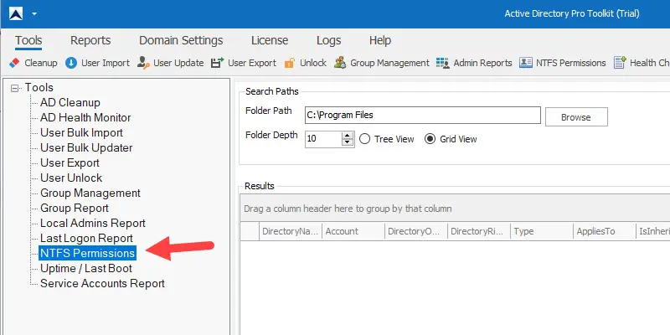This screenshot has width=670, height=335.
Task: Click the Account column header
Action: point(353,232)
